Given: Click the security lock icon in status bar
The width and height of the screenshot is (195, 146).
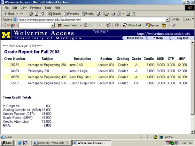Looking at the screenshot, I should 156,137.
